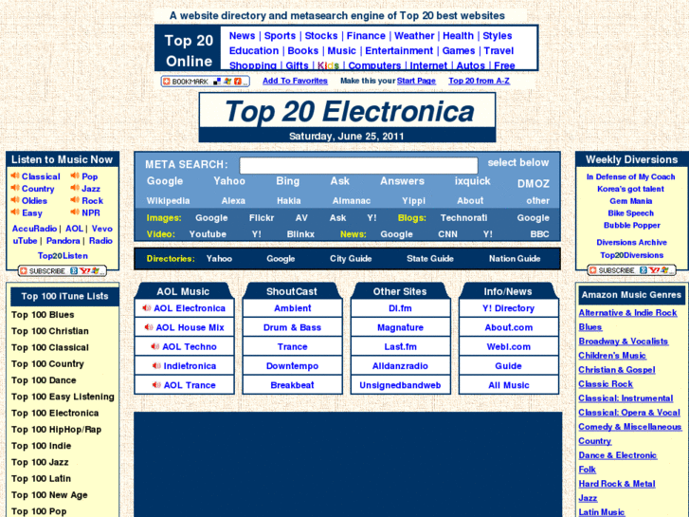Click the speaker icon beside Pop

click(x=75, y=176)
